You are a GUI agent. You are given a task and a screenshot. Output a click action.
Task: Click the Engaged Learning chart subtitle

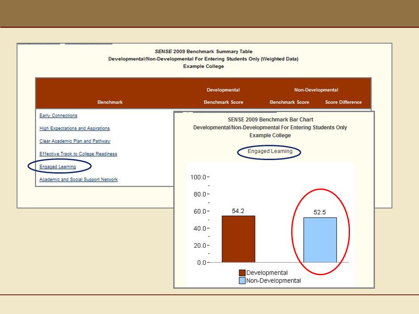click(x=270, y=151)
